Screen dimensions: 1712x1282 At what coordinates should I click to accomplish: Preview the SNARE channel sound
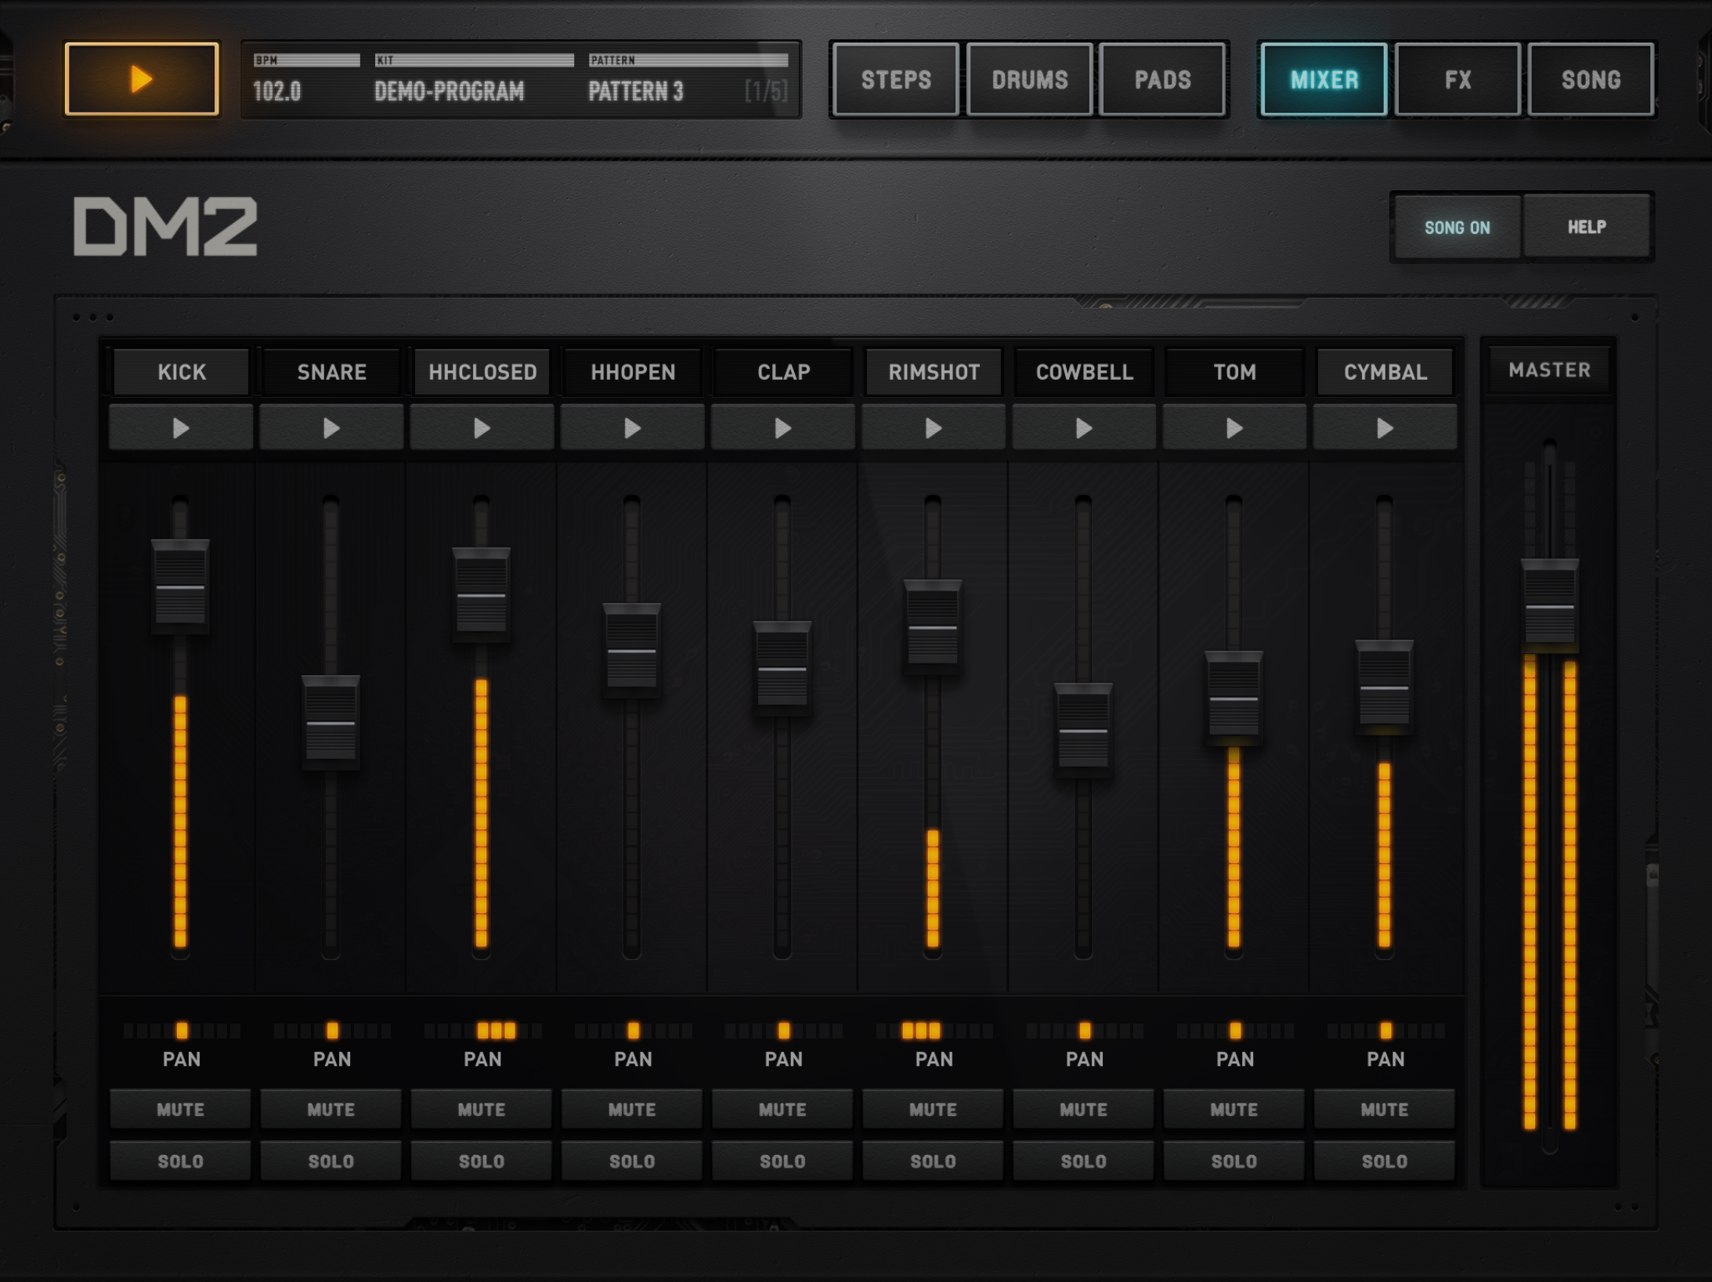[x=331, y=428]
